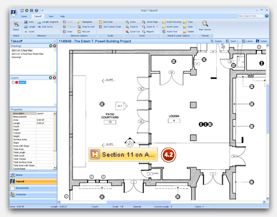Toggle Snap to Grid option

coord(86,27)
